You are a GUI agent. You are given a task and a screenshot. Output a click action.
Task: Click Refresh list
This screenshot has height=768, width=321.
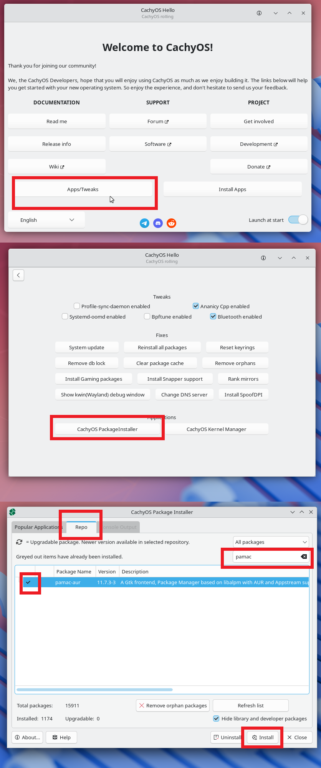[251, 705]
